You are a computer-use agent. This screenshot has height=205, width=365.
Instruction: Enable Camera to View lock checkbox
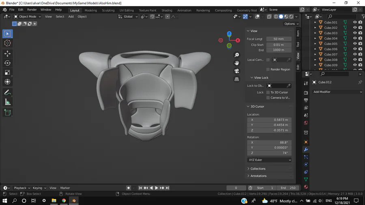click(268, 98)
